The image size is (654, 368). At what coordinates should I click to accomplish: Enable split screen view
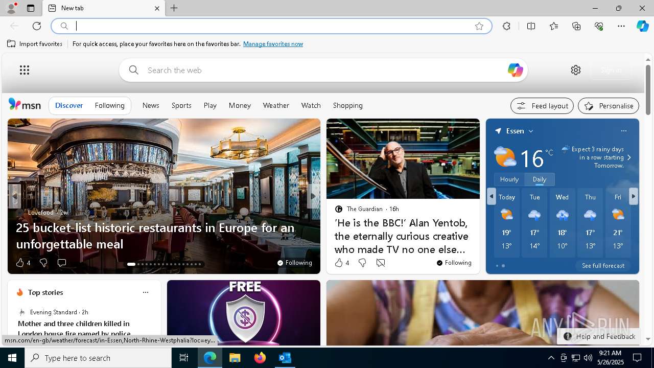tap(531, 26)
